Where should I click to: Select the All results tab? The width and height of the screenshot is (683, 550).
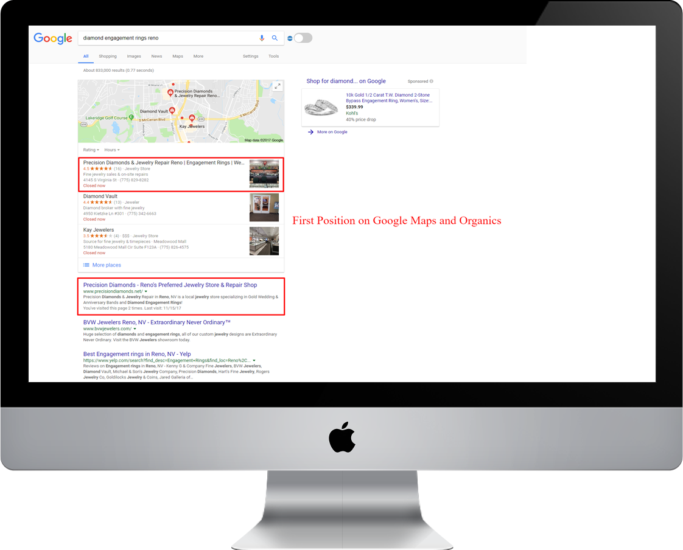pyautogui.click(x=86, y=56)
